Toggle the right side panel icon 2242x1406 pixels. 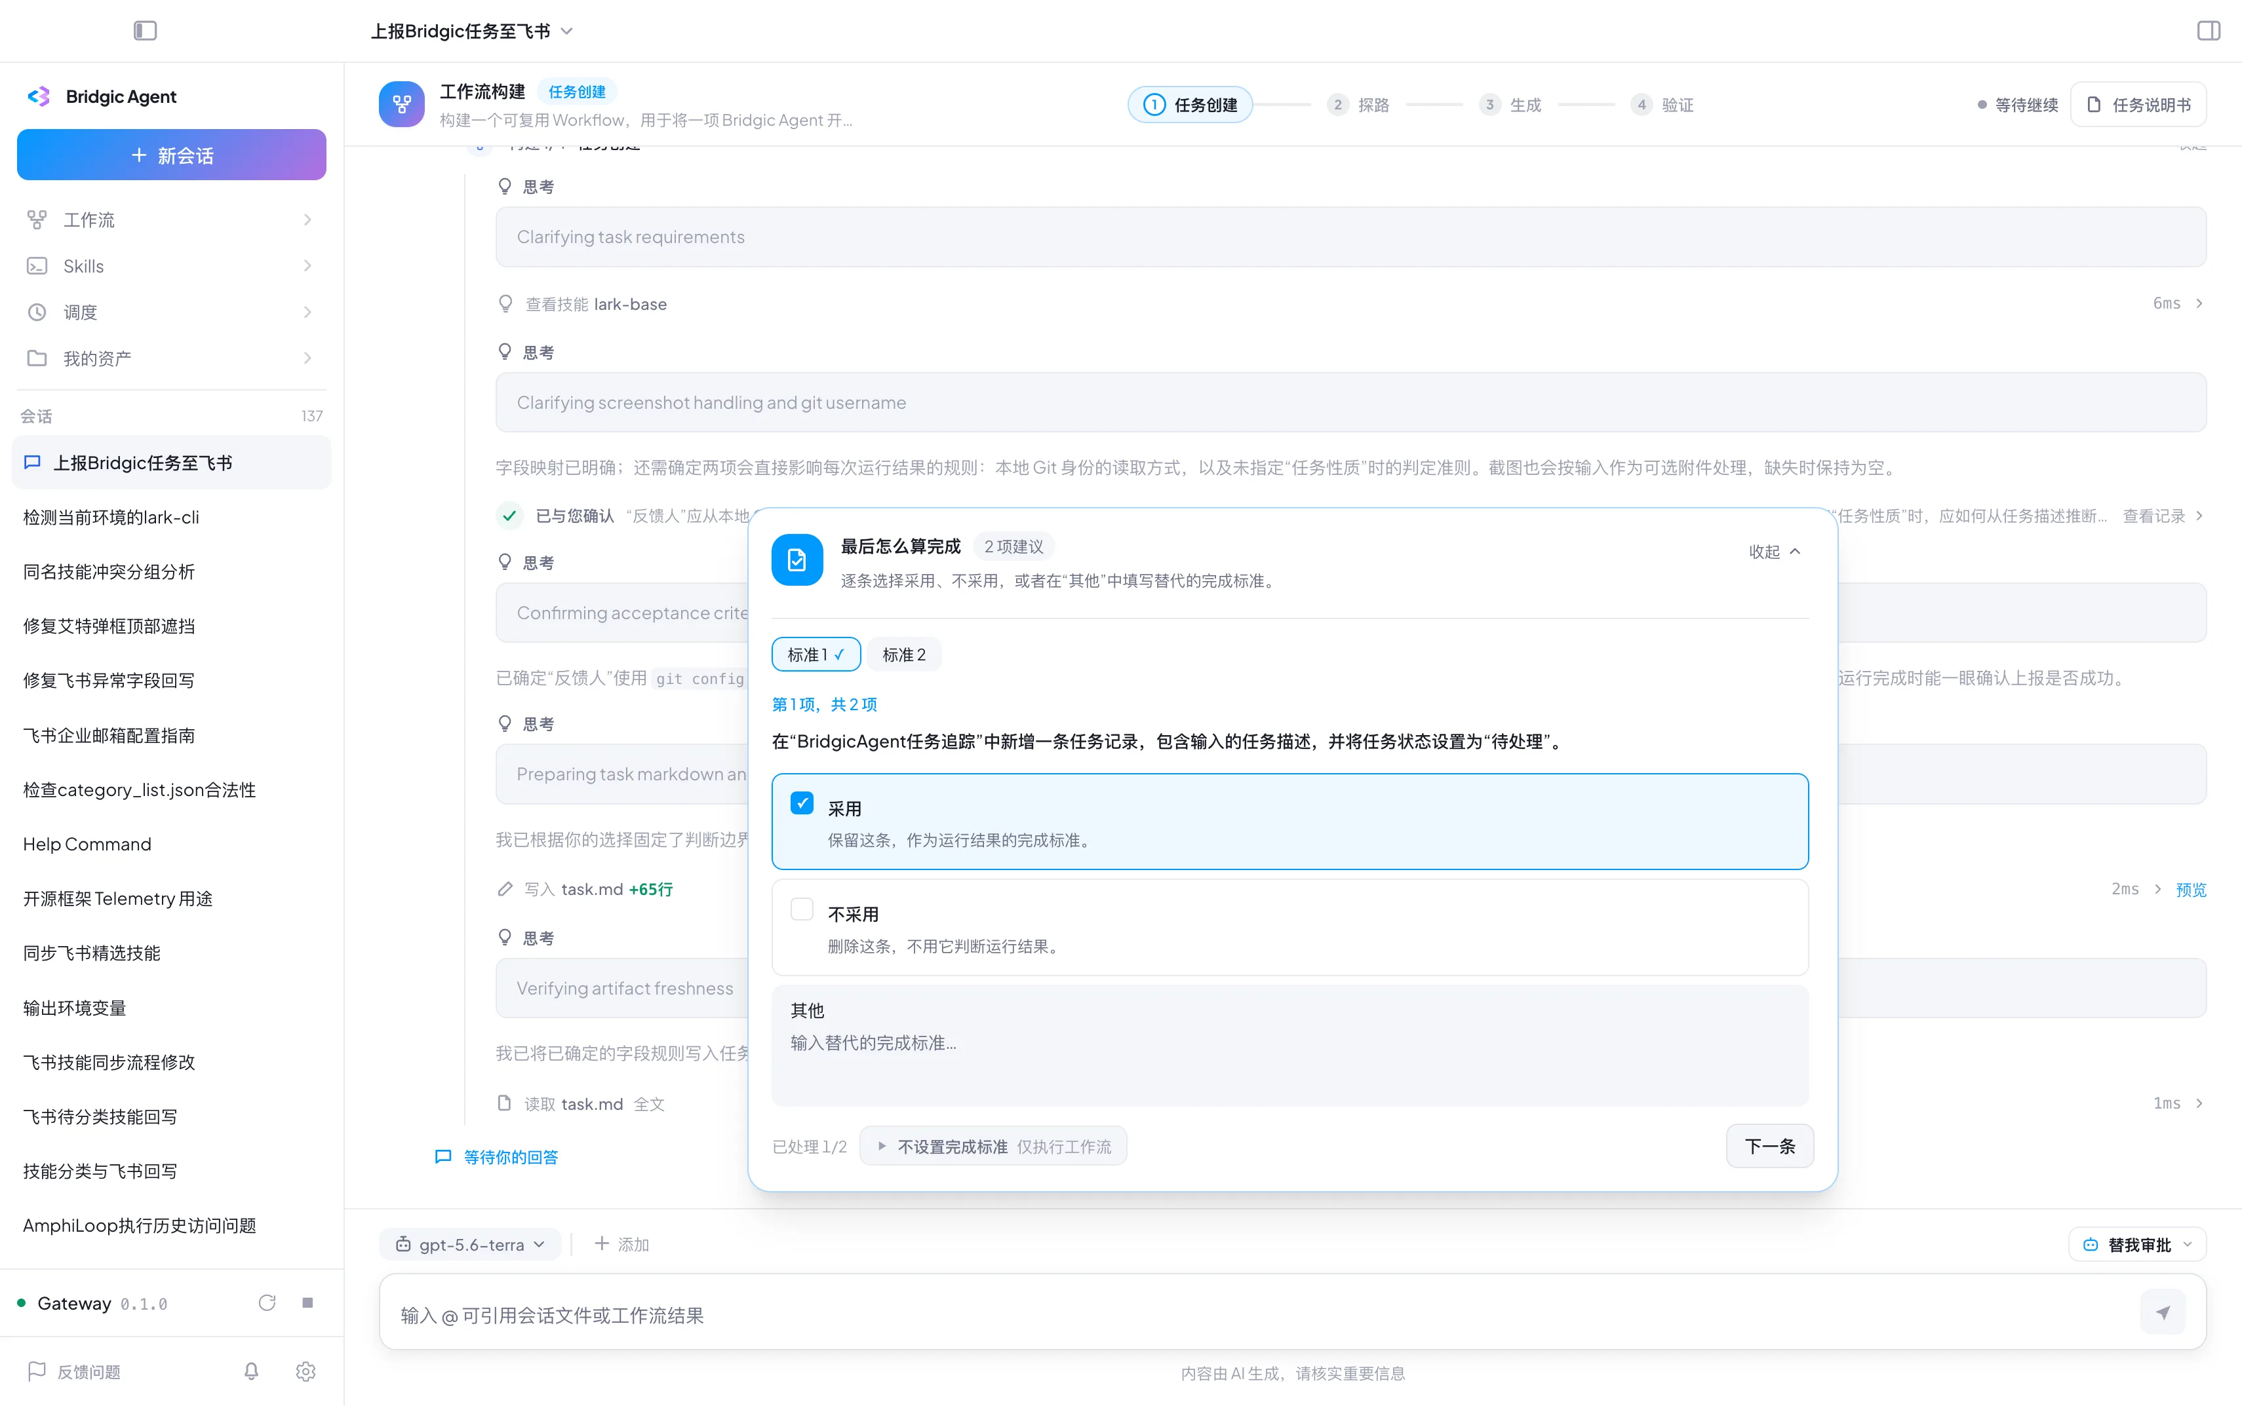coord(2209,31)
